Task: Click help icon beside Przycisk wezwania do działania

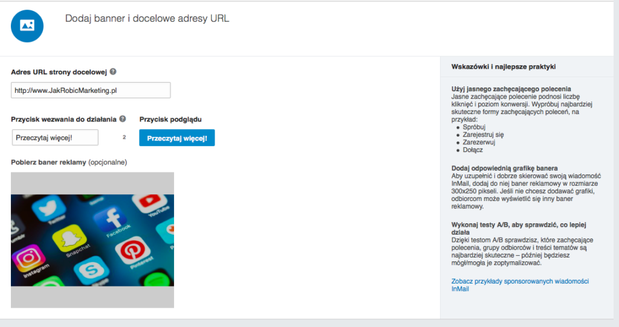Action: click(123, 119)
